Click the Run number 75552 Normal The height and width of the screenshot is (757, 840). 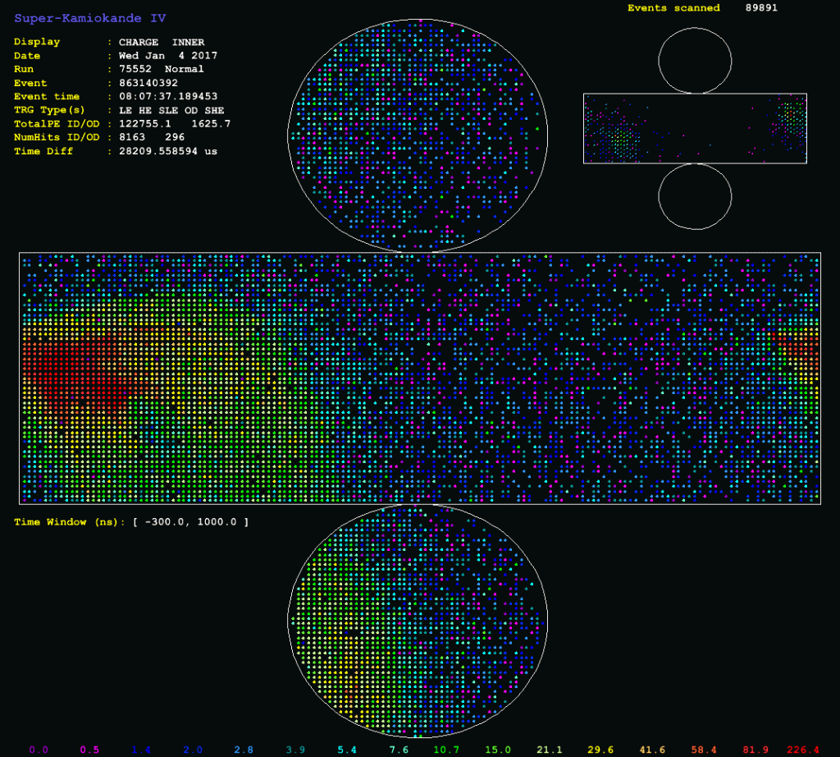[x=162, y=69]
